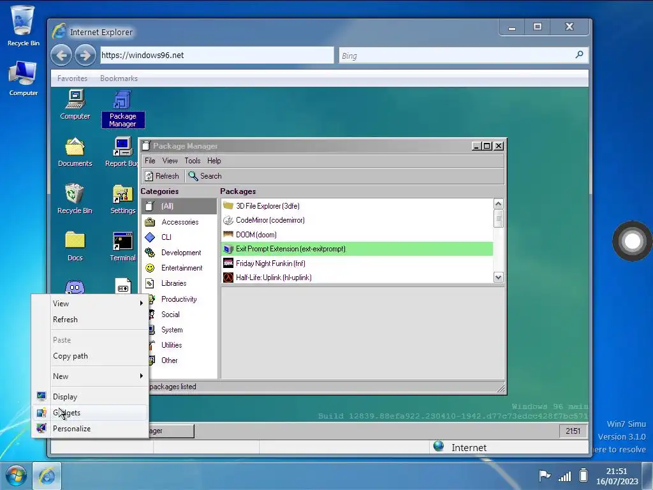Select the Productivity category
Image resolution: width=653 pixels, height=490 pixels.
click(182, 299)
